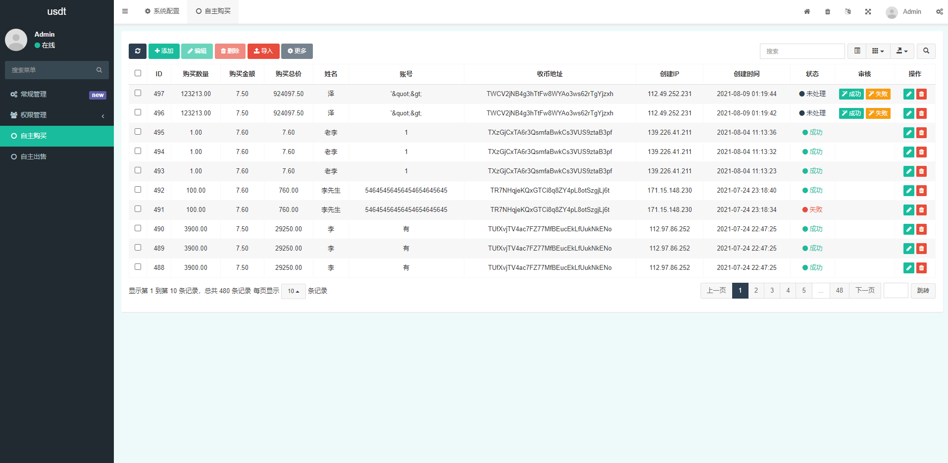Open the page size 10 dropdown
Viewport: 948px width, 463px height.
coord(293,291)
